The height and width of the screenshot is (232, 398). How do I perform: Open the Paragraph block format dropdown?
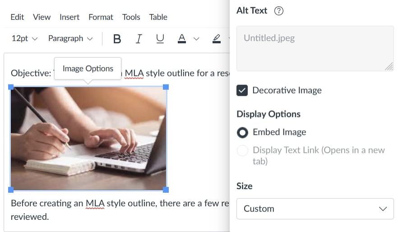[70, 38]
